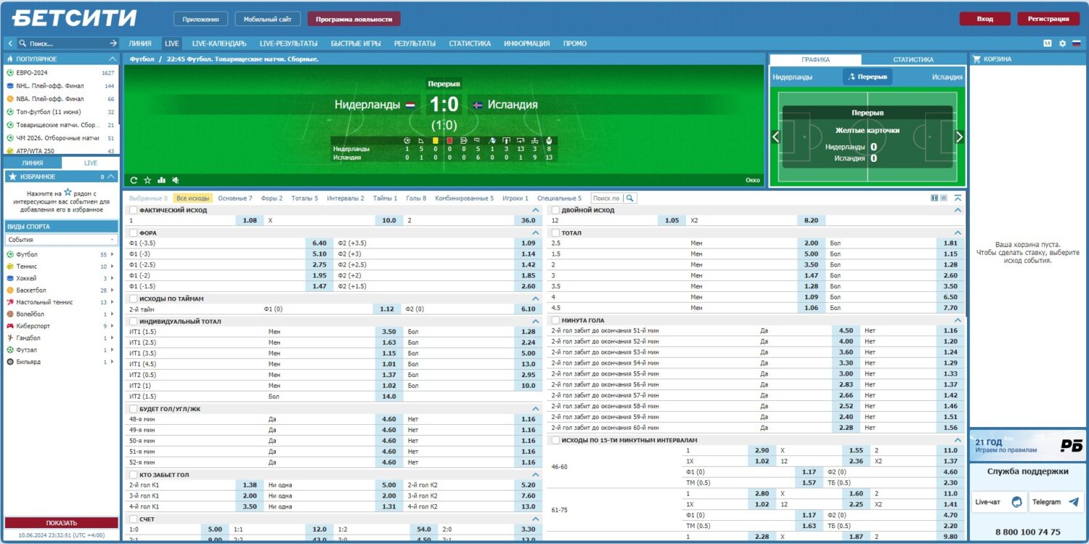Click the refresh icon in the match panel
Viewport: 1089px width, 544px height.
click(134, 180)
